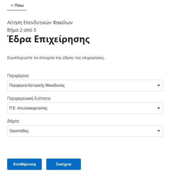Open the Περιφέρεια Κεντρικής Μακεδονίας select box
Screen dimensions: 179x175
85,85
